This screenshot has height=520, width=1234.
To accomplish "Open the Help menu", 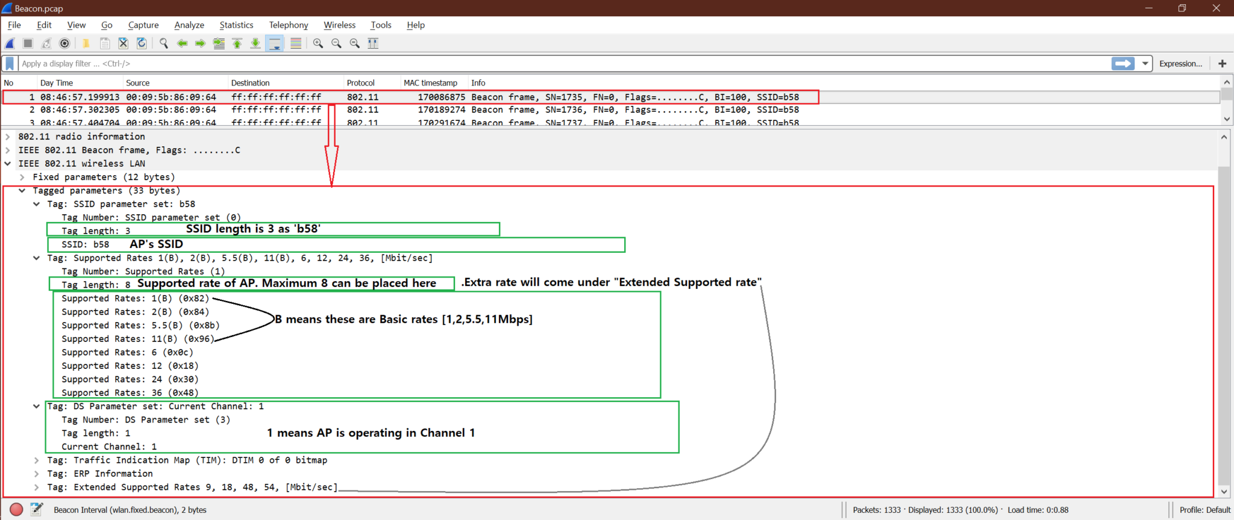I will [x=416, y=25].
